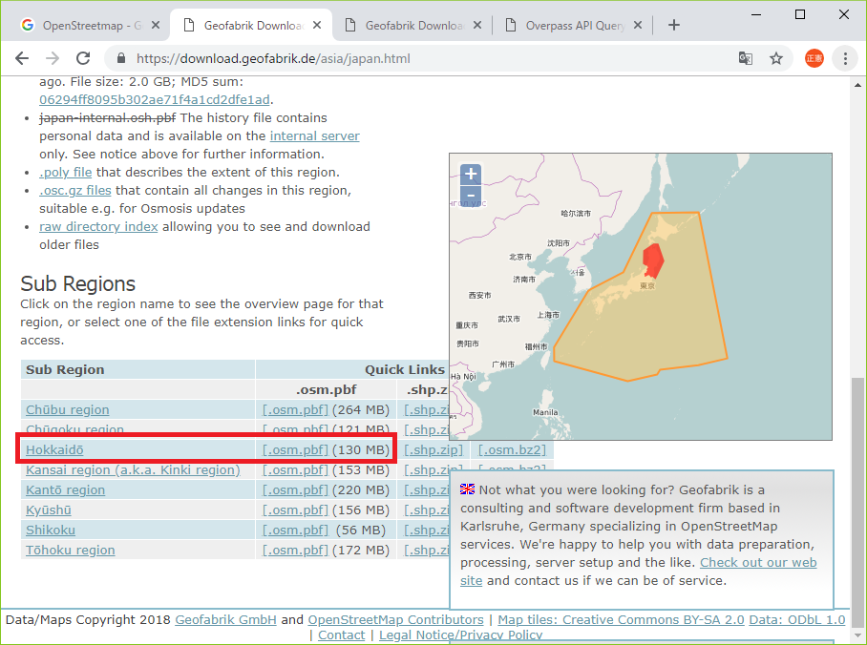Click the 'Quick Links' table header

405,370
